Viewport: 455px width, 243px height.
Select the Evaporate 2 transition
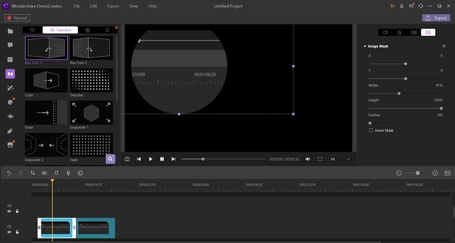pos(47,145)
